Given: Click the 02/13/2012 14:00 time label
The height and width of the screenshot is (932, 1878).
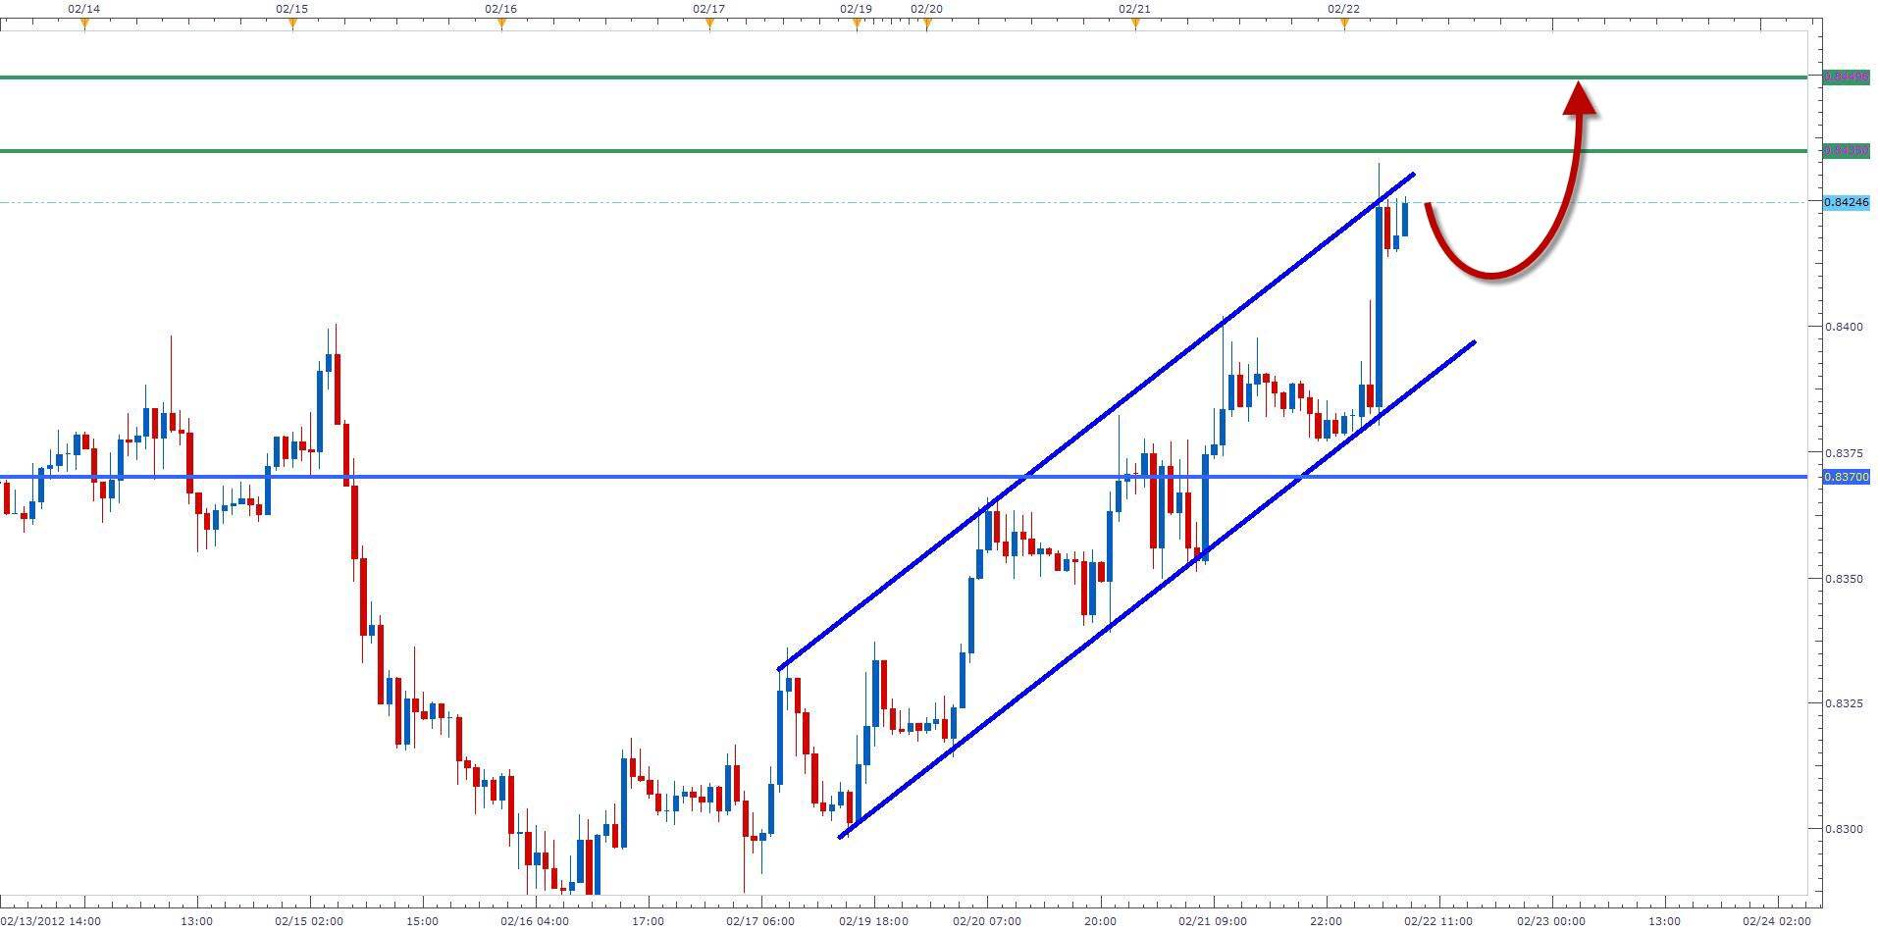Looking at the screenshot, I should [50, 921].
